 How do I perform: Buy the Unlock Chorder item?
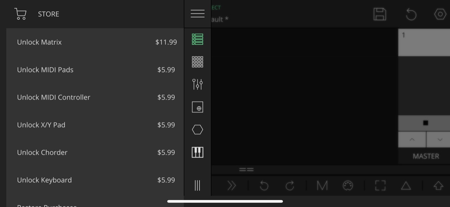coord(95,152)
